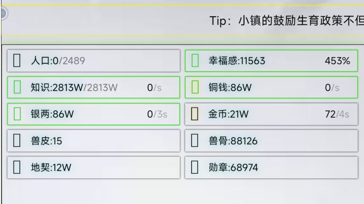364x204 pixels.
Task: Select the icon beside 勋章
Action: coord(195,167)
